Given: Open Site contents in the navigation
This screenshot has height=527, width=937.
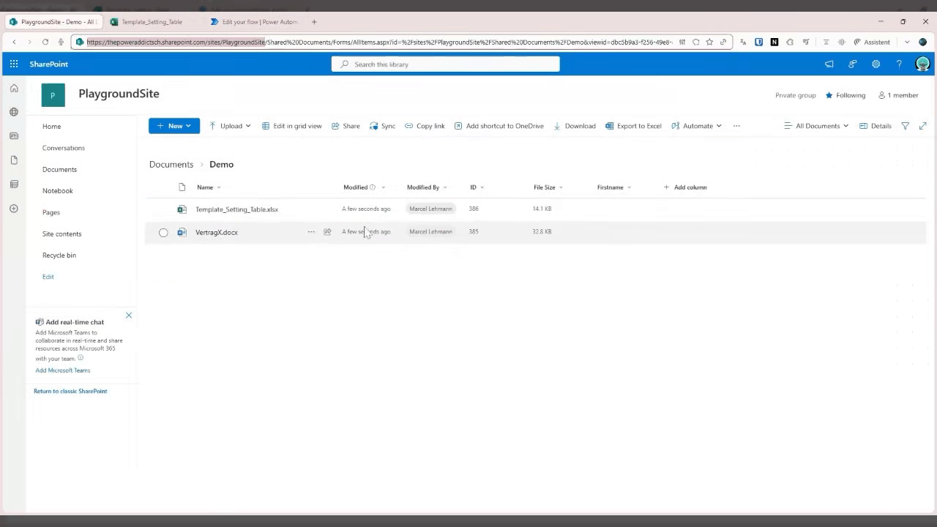Looking at the screenshot, I should click(62, 233).
